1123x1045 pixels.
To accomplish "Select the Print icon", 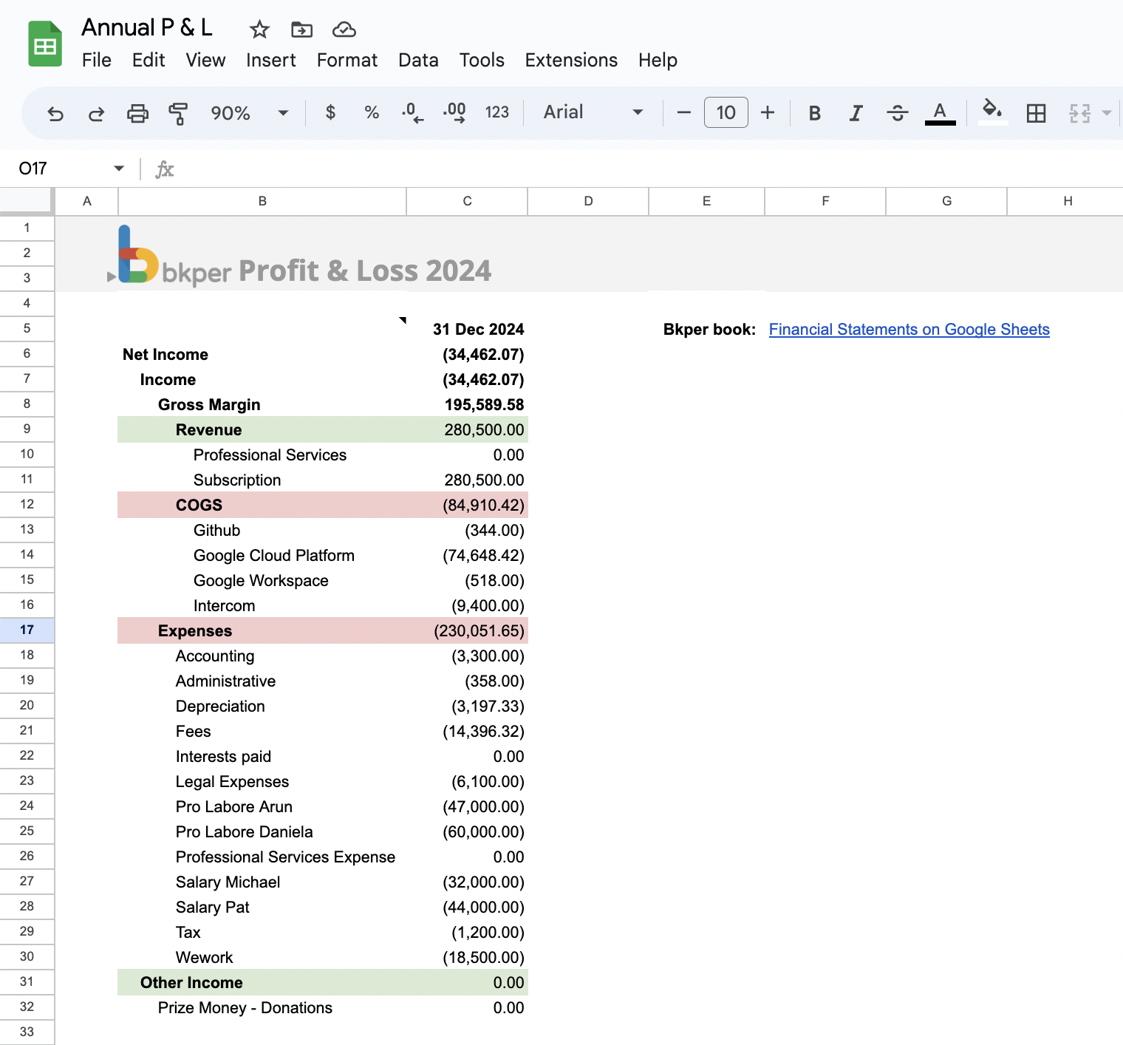I will (137, 112).
